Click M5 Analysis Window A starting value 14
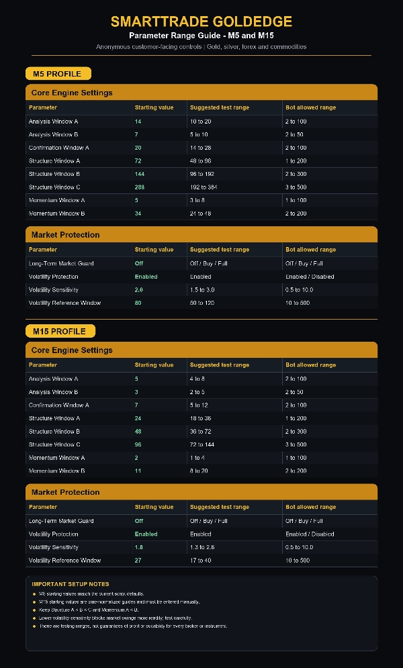The image size is (403, 668). point(138,122)
